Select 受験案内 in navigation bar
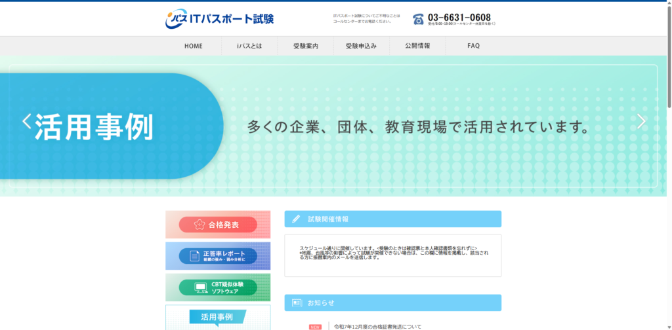 coord(305,46)
